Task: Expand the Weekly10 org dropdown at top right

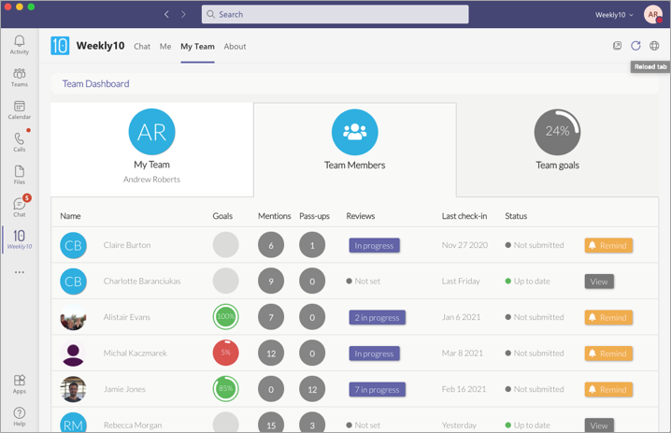Action: point(614,15)
